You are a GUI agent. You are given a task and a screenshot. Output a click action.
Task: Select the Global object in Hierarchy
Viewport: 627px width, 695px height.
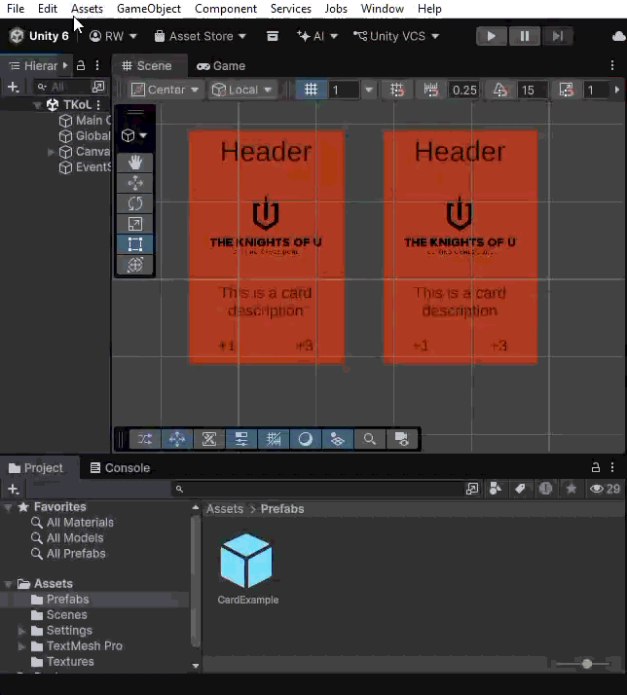[85, 136]
